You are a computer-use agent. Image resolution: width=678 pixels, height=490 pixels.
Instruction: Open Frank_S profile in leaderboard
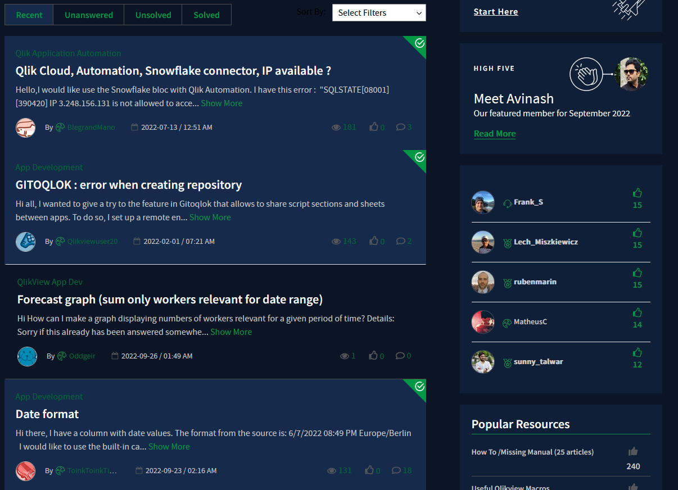528,202
